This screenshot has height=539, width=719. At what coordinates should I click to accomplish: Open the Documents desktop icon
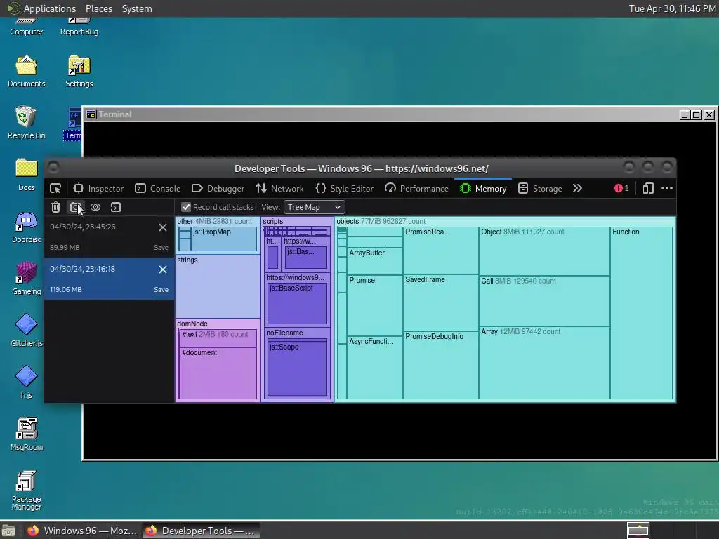point(26,72)
